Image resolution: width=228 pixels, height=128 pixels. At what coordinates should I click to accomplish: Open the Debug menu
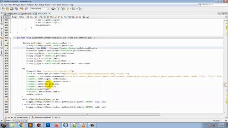[42, 5]
